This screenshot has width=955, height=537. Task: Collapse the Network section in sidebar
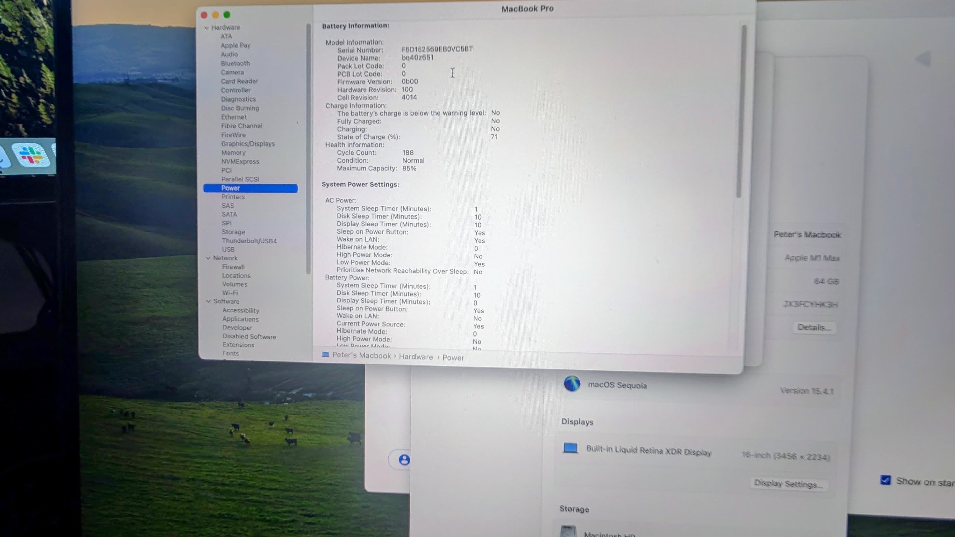[208, 258]
